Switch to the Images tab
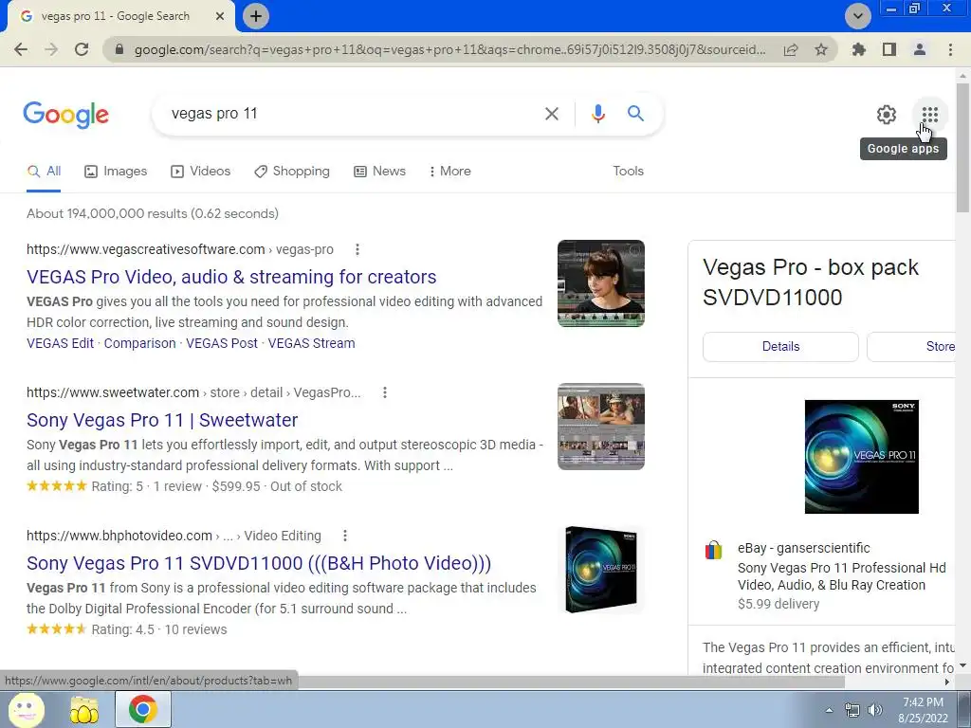Screen dimensions: 971x728 [x=116, y=172]
